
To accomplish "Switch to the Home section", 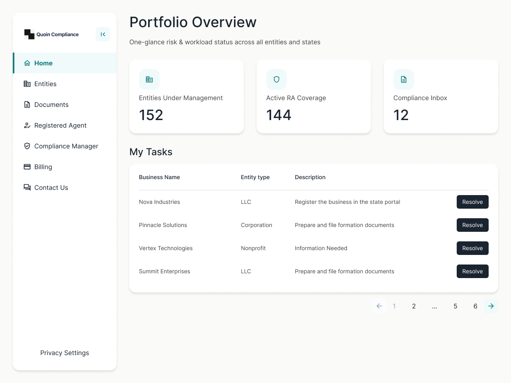I will pos(44,63).
